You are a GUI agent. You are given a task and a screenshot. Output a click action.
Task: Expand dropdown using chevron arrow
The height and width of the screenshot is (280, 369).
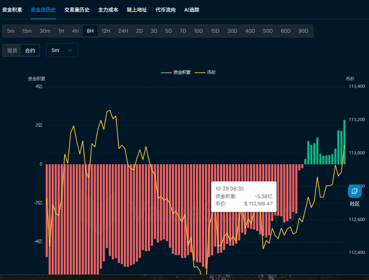click(x=70, y=50)
